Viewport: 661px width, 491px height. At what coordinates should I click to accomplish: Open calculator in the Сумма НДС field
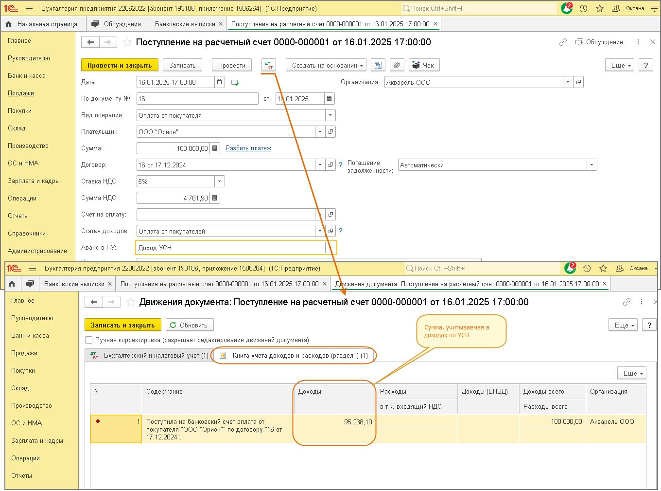pos(215,198)
